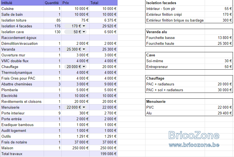
Task: Select the 30 000 € heating price cell
Action: [x=219, y=90]
